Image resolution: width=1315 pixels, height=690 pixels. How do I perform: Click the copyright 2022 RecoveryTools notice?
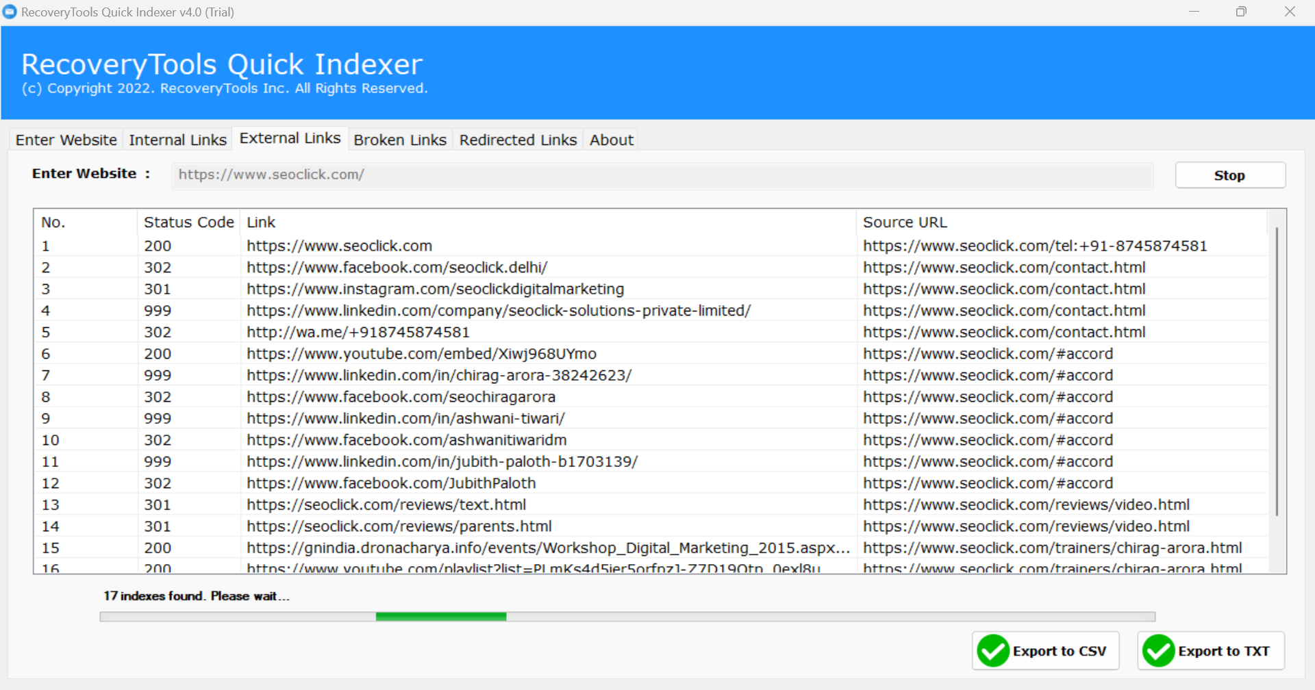pos(225,88)
